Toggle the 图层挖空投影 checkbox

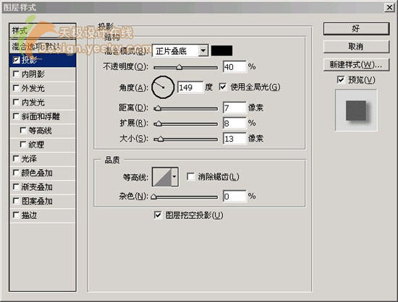pyautogui.click(x=158, y=215)
